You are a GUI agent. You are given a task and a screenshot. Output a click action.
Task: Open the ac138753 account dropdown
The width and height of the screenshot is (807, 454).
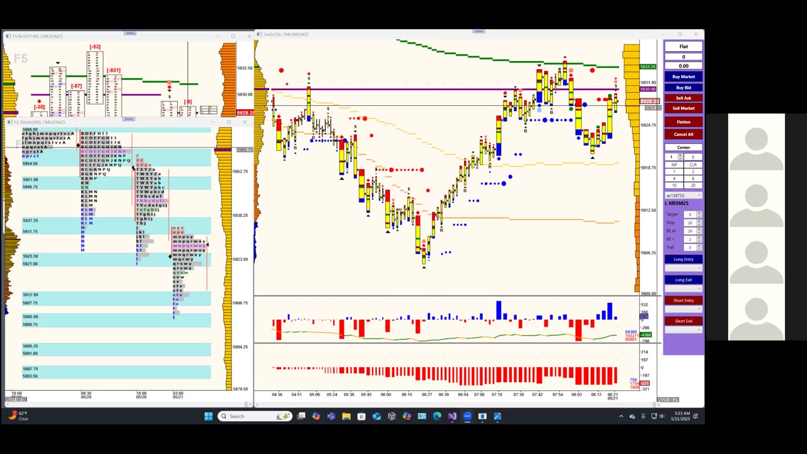[x=683, y=195]
